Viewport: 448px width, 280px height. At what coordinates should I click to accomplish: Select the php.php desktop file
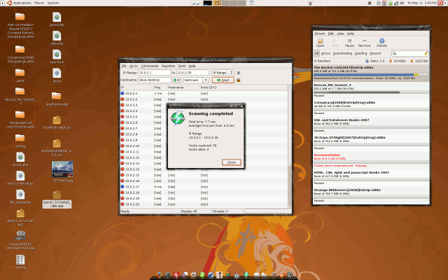point(57,38)
